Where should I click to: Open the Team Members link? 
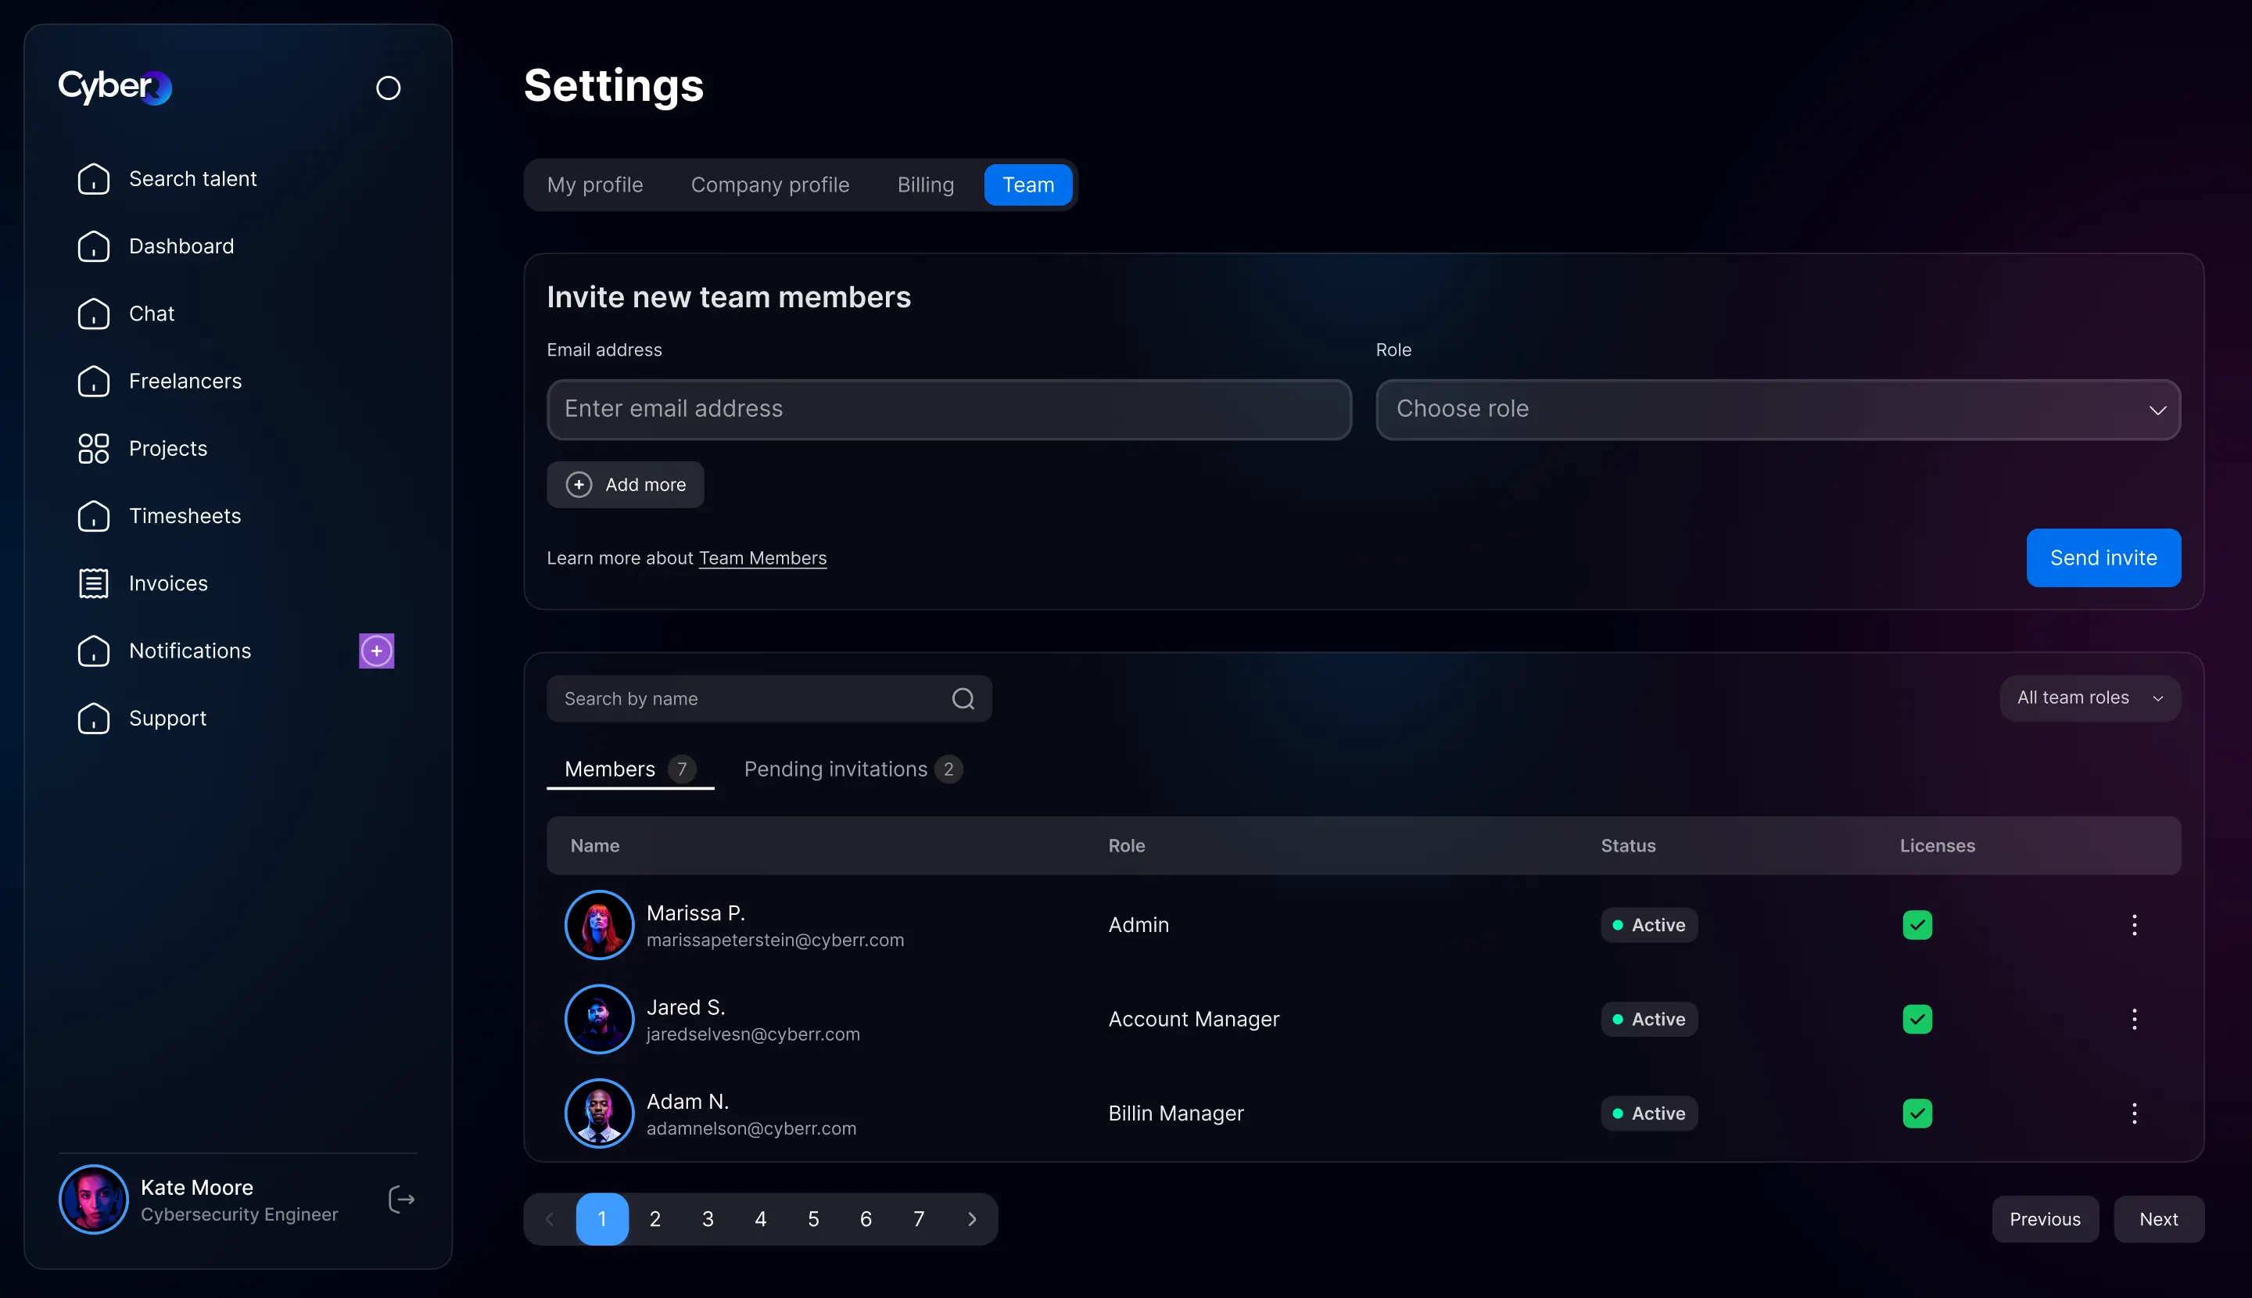click(762, 558)
